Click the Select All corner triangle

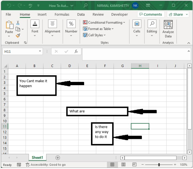6,66
